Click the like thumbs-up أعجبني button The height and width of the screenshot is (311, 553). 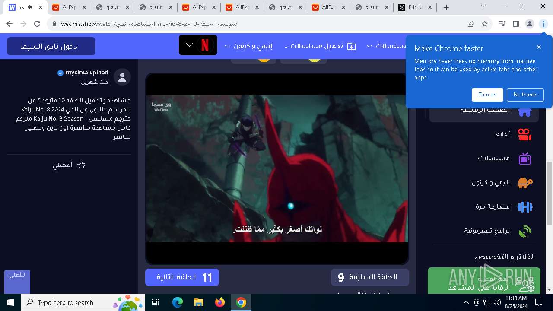tap(69, 165)
